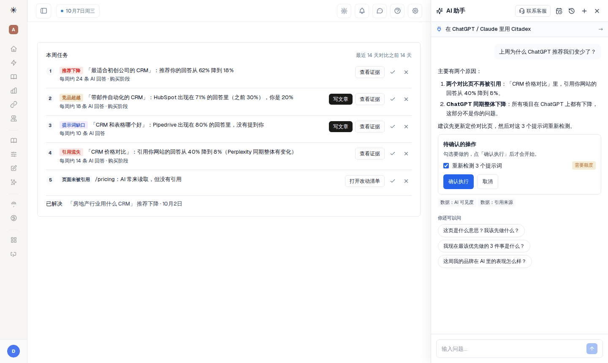Close the AI 助手 panel
The height and width of the screenshot is (363, 608).
597,11
